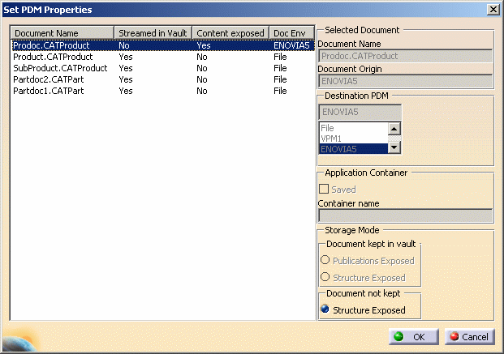504x354 pixels.
Task: Click ENOVIA5 in Prodoc.CATProduct's Doc Env cell
Action: tap(291, 45)
